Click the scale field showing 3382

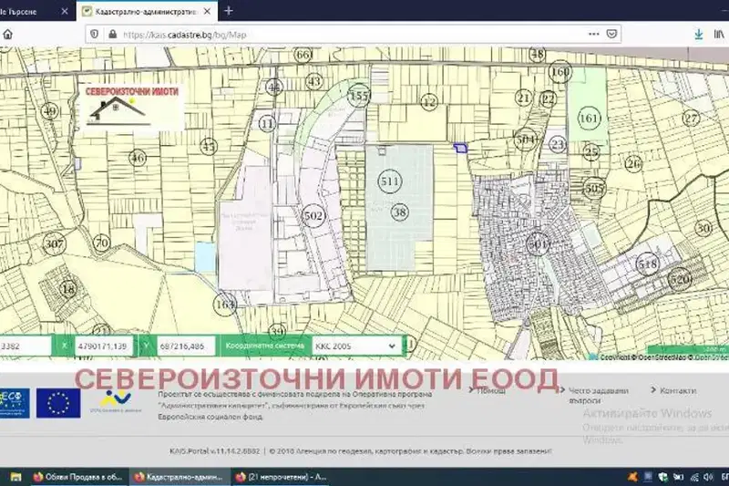tap(26, 346)
